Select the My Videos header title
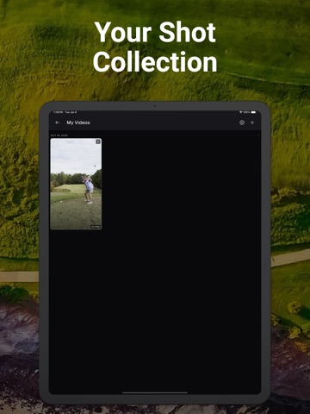 (x=78, y=122)
